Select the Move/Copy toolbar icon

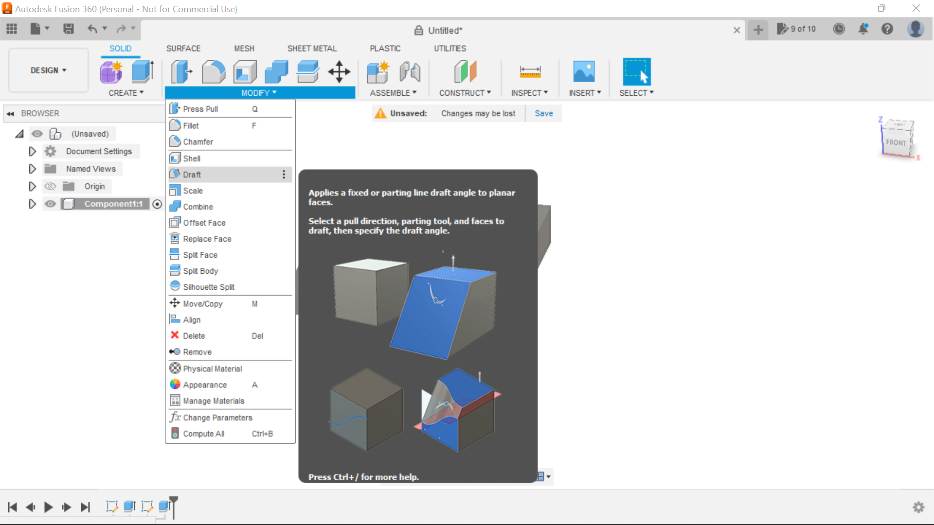pyautogui.click(x=339, y=72)
